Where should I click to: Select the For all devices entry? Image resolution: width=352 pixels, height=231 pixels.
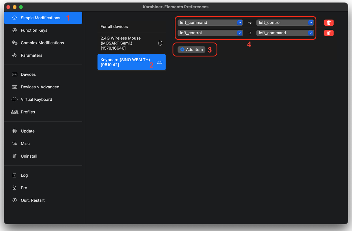[131, 27]
